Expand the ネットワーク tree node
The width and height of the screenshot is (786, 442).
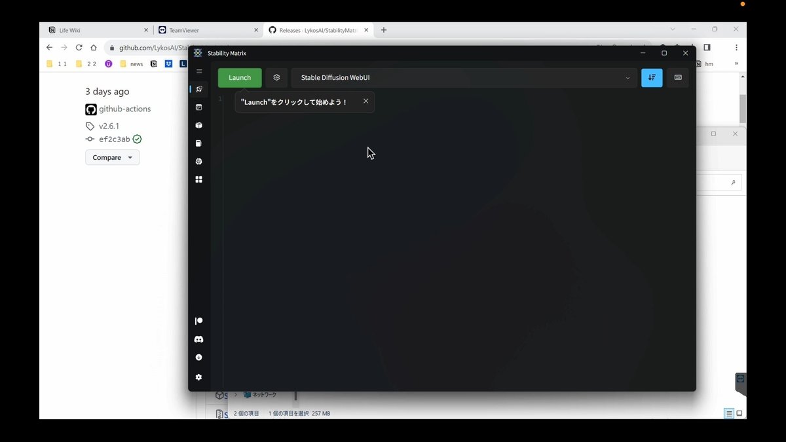(236, 395)
